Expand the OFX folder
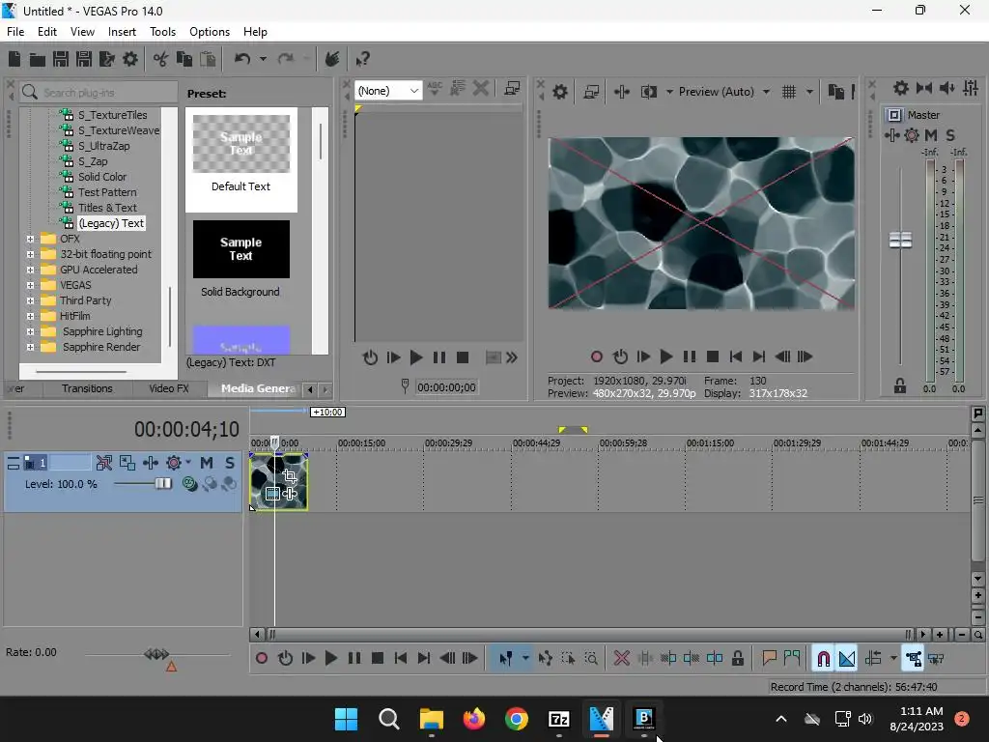989x742 pixels. coord(30,239)
